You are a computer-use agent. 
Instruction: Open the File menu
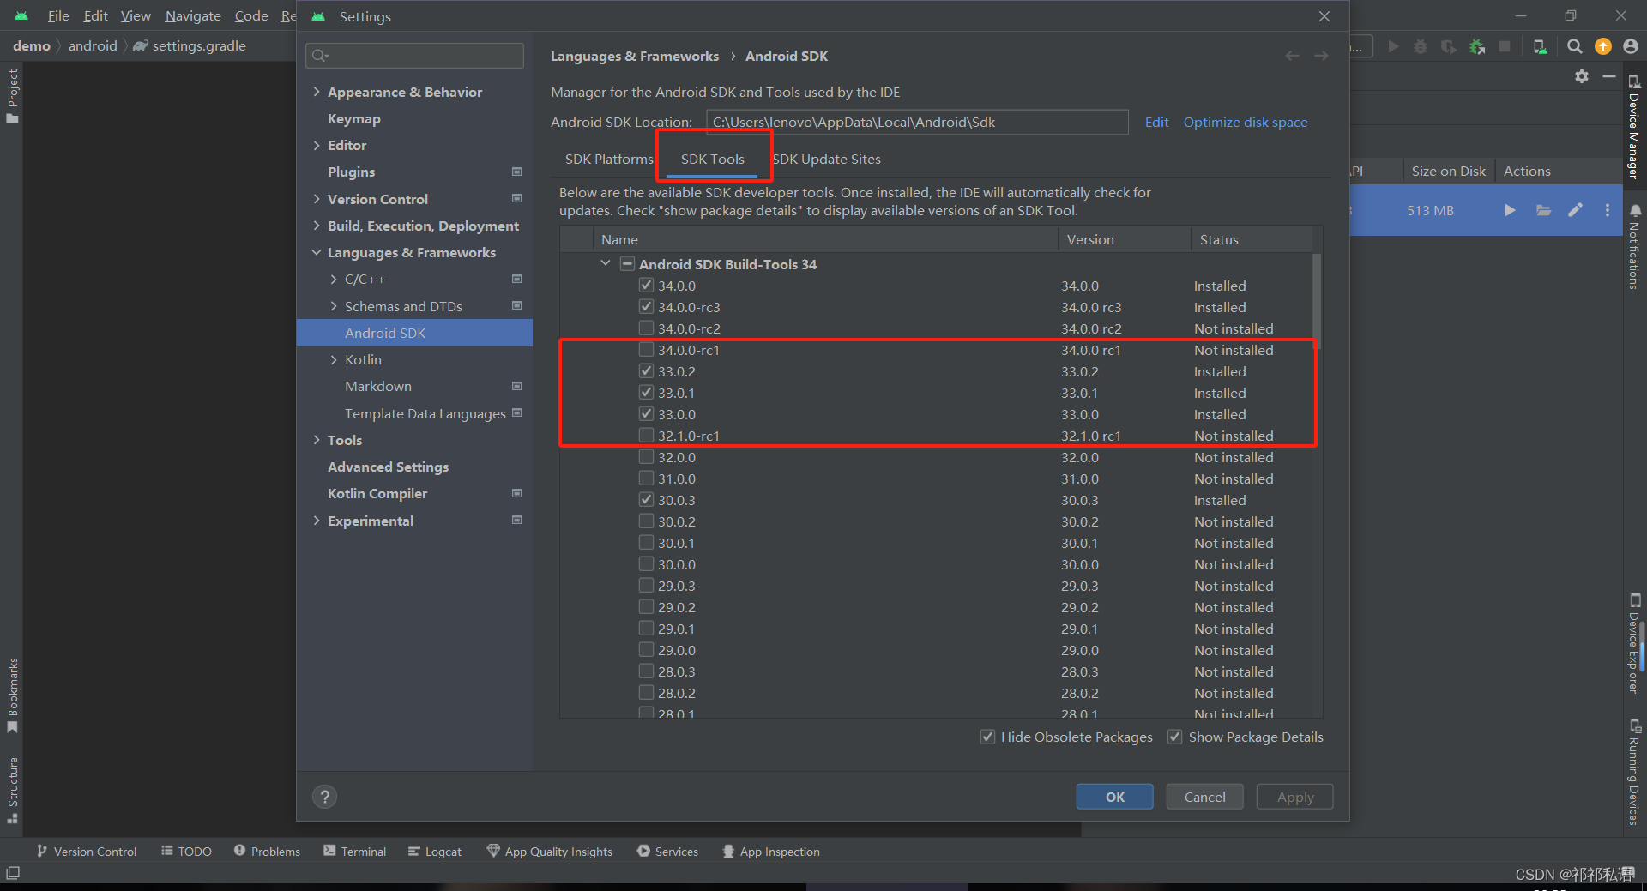pos(58,15)
